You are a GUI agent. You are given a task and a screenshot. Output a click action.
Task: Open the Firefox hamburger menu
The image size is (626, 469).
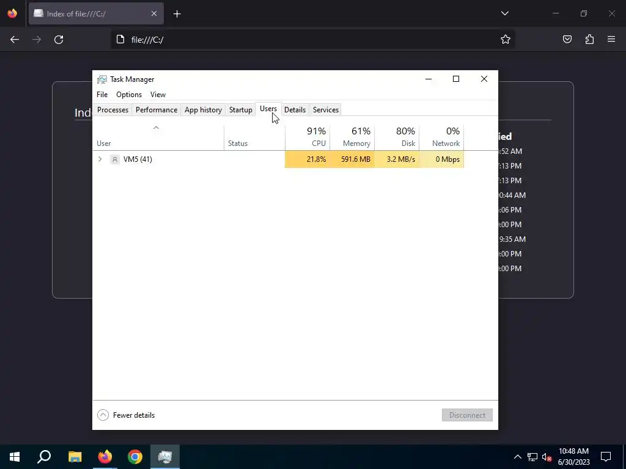(611, 39)
